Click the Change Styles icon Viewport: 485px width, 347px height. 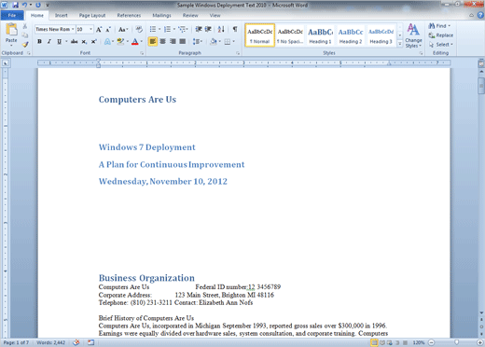(x=413, y=35)
